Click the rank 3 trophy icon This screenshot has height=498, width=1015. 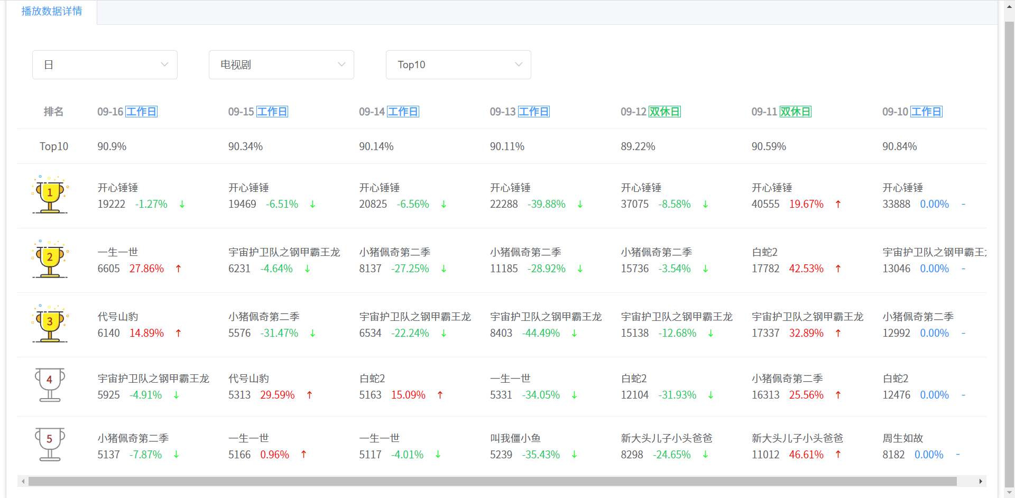50,324
